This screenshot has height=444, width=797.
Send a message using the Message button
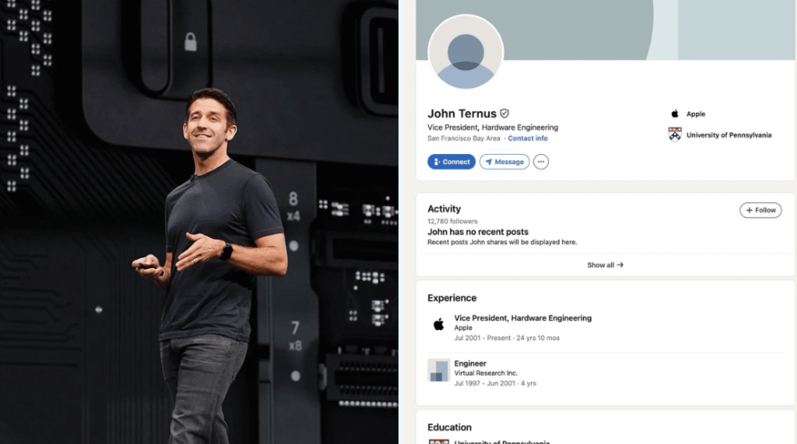click(x=504, y=162)
